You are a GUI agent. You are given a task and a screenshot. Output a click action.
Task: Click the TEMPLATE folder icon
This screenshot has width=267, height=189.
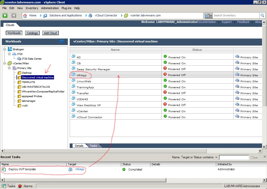pyautogui.click(x=19, y=82)
